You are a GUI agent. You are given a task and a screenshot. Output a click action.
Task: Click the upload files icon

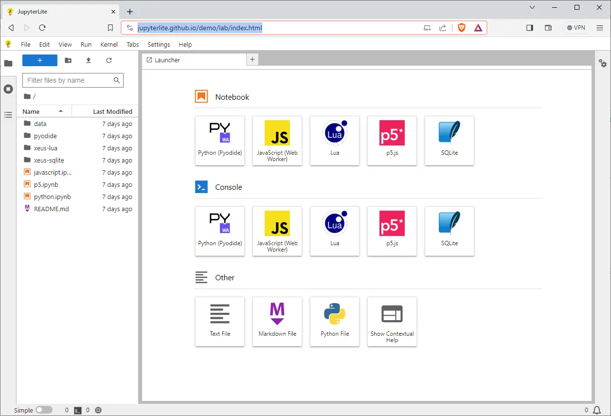[x=89, y=60]
